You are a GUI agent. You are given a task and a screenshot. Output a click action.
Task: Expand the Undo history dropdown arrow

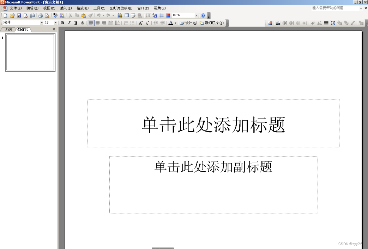[x=103, y=16]
